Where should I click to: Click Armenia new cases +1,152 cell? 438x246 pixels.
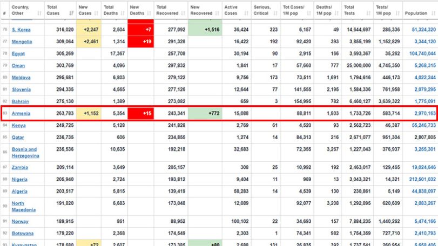point(89,113)
